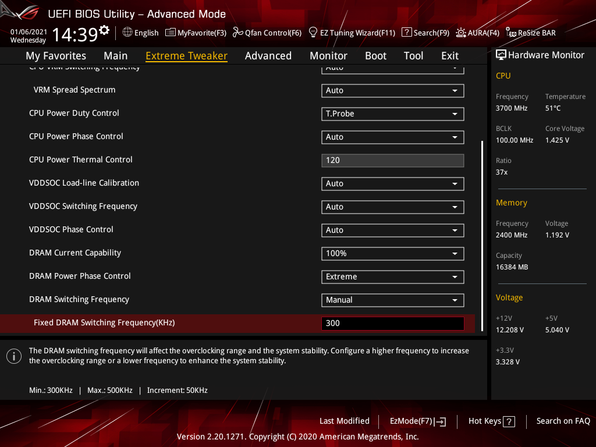Select DRAM Current Capability label

tap(75, 253)
